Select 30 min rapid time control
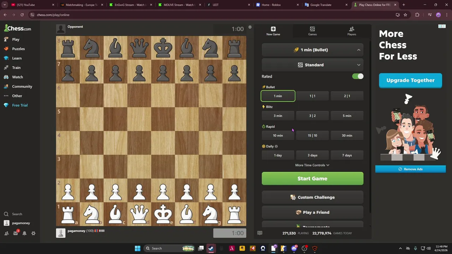 click(x=347, y=135)
